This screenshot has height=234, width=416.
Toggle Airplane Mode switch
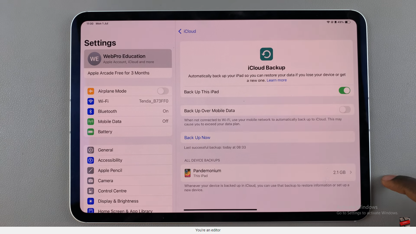[x=163, y=91]
